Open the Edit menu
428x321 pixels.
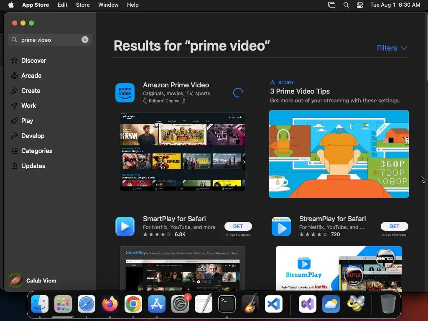[63, 5]
